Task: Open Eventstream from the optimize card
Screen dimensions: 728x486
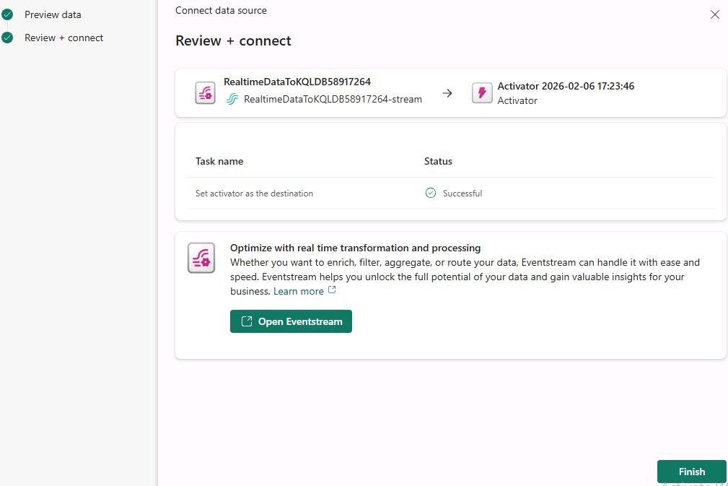Action: coord(291,321)
